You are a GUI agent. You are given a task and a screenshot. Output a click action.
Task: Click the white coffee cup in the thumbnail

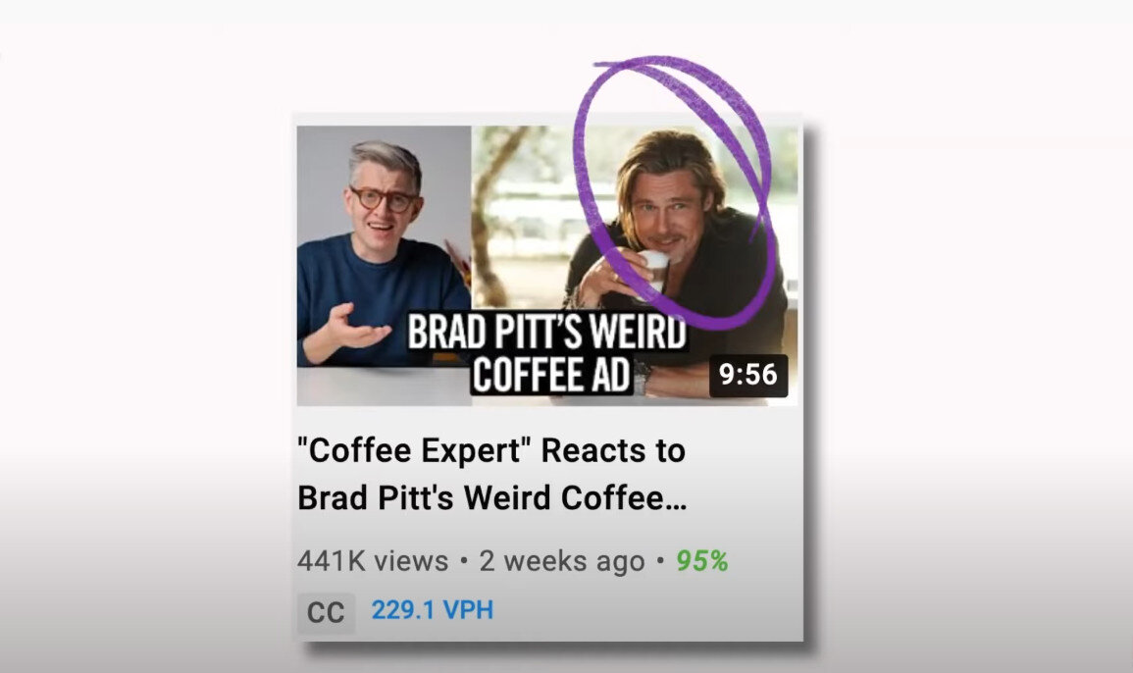(x=654, y=270)
